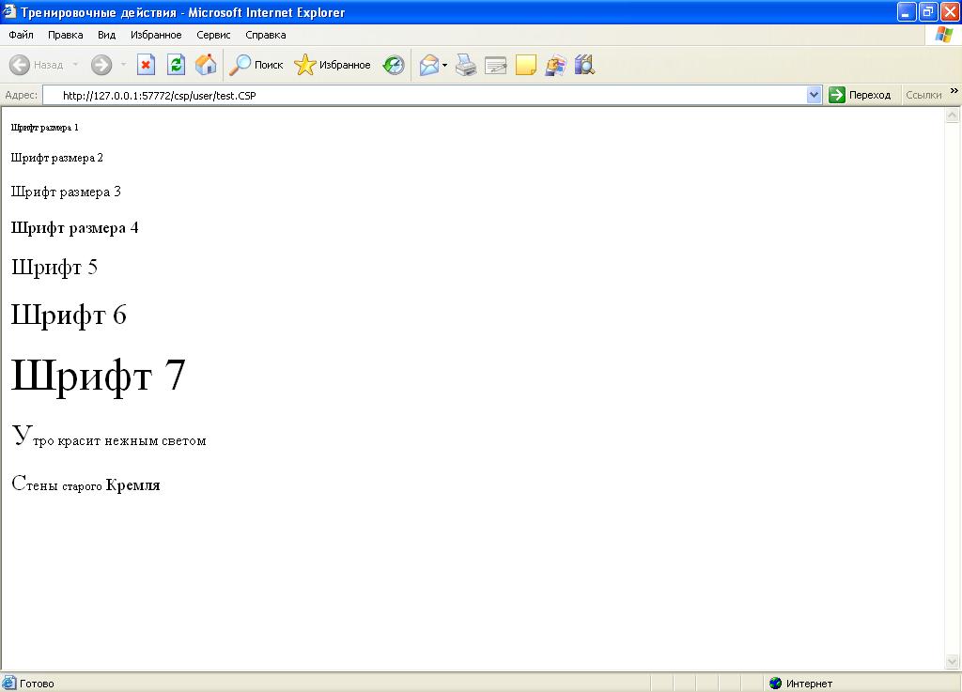Image resolution: width=962 pixels, height=692 pixels.
Task: Click the Интернет zone globe icon
Action: pyautogui.click(x=775, y=683)
